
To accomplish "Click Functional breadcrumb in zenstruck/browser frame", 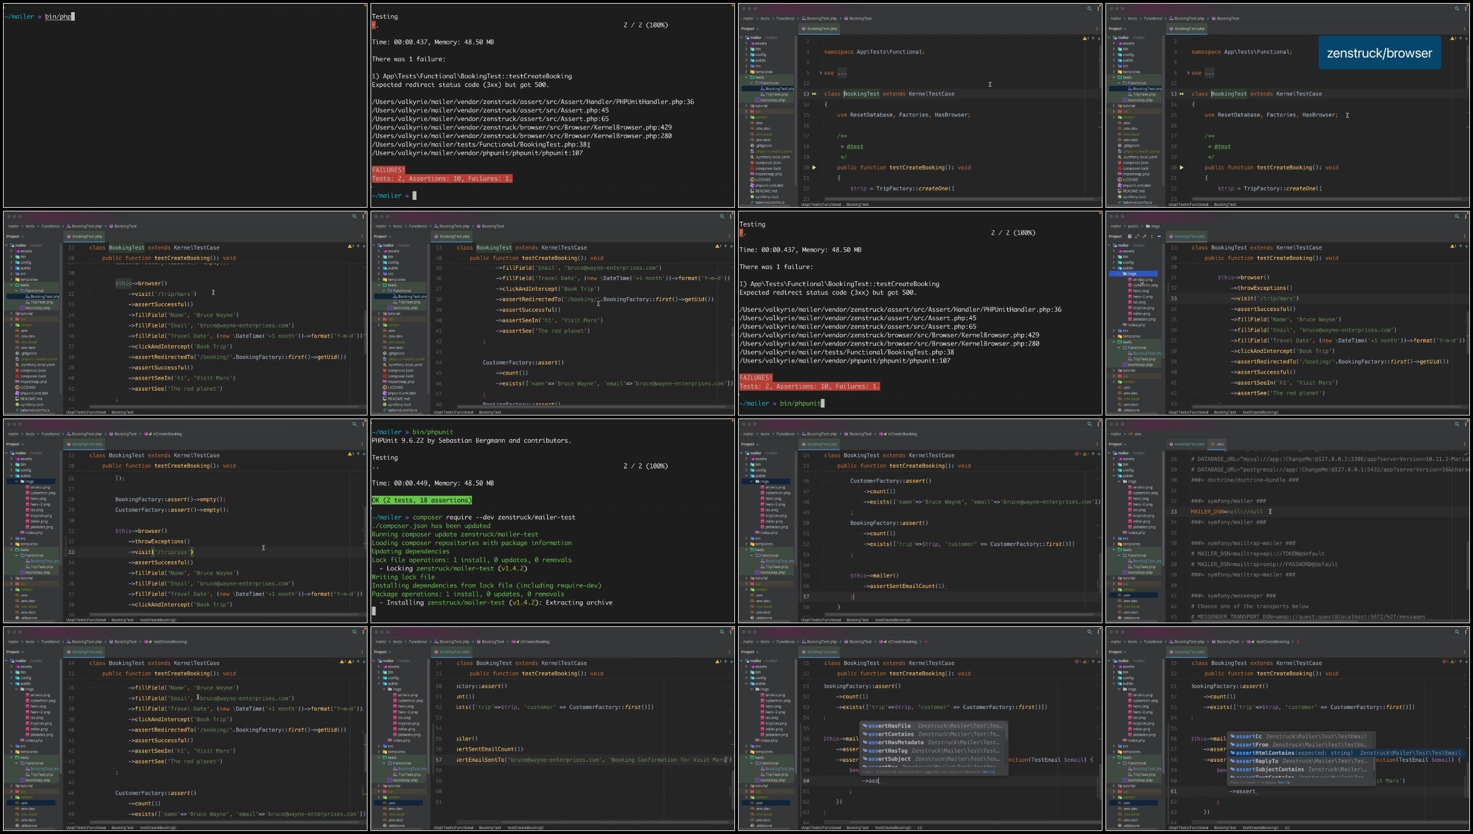I will click(1153, 18).
